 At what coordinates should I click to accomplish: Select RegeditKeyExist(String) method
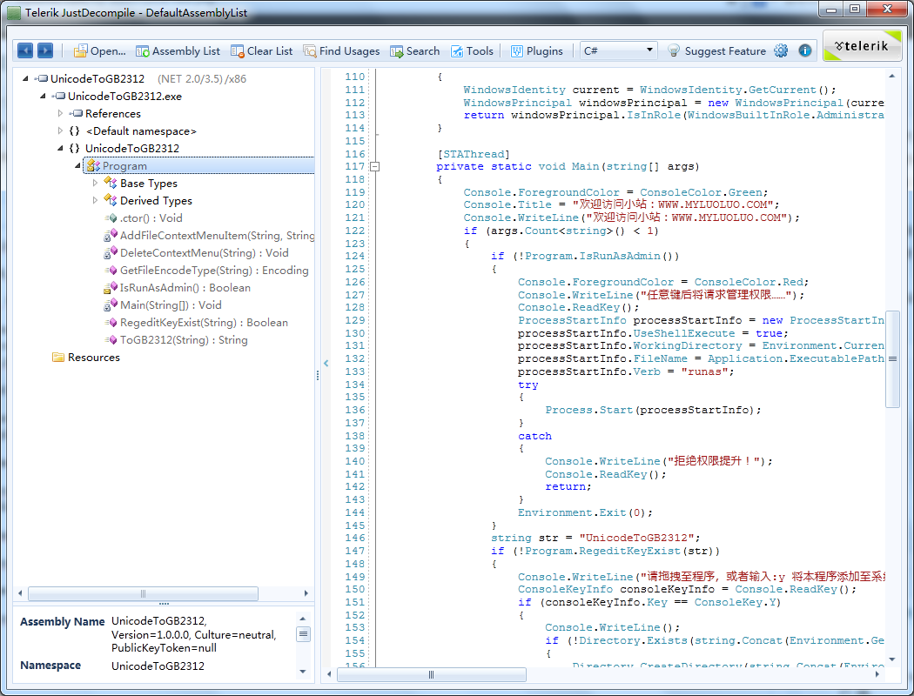(x=196, y=323)
